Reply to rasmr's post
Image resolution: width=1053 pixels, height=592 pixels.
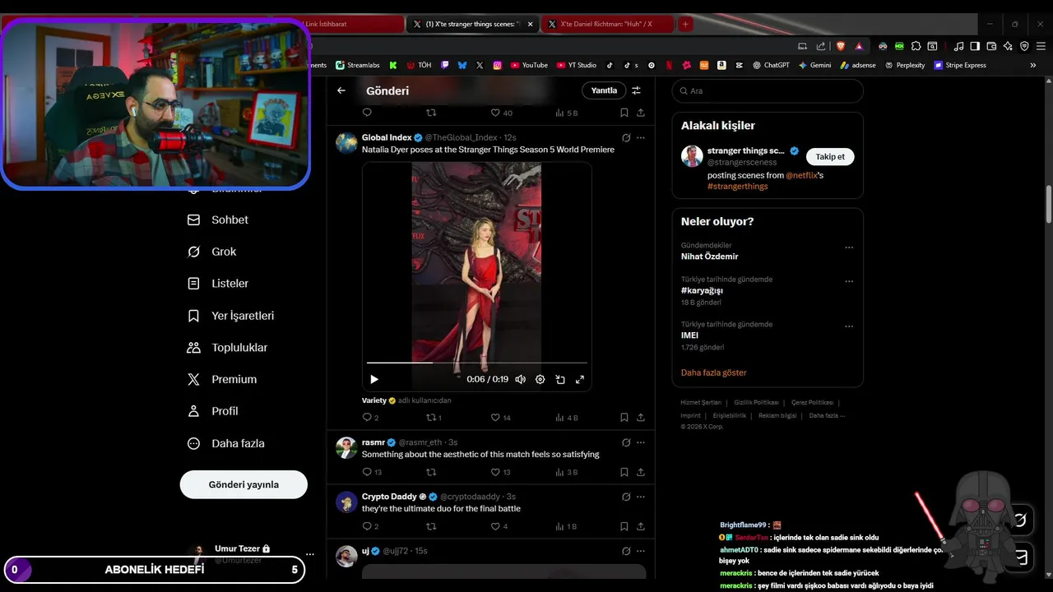coord(367,472)
